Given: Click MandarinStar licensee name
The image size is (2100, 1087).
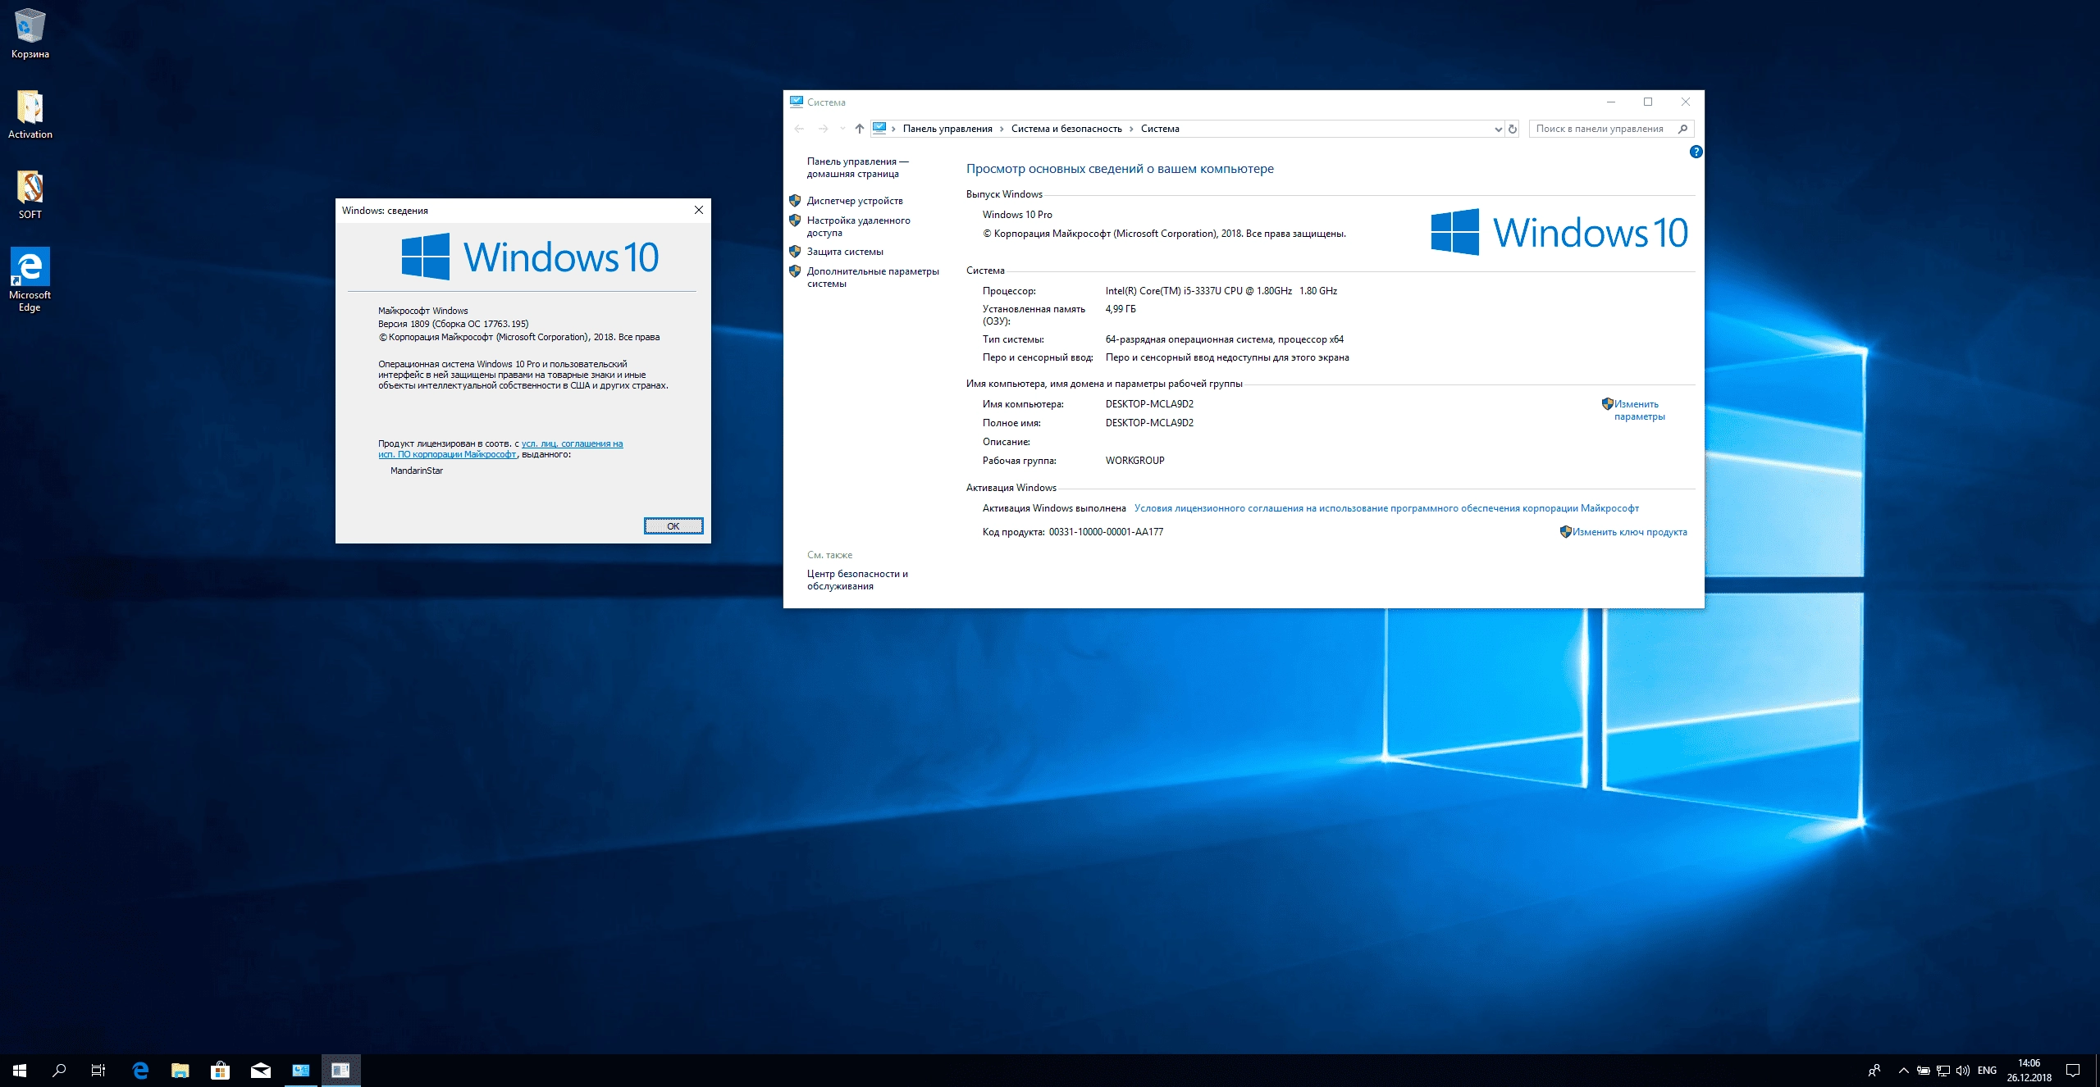Looking at the screenshot, I should click(417, 471).
